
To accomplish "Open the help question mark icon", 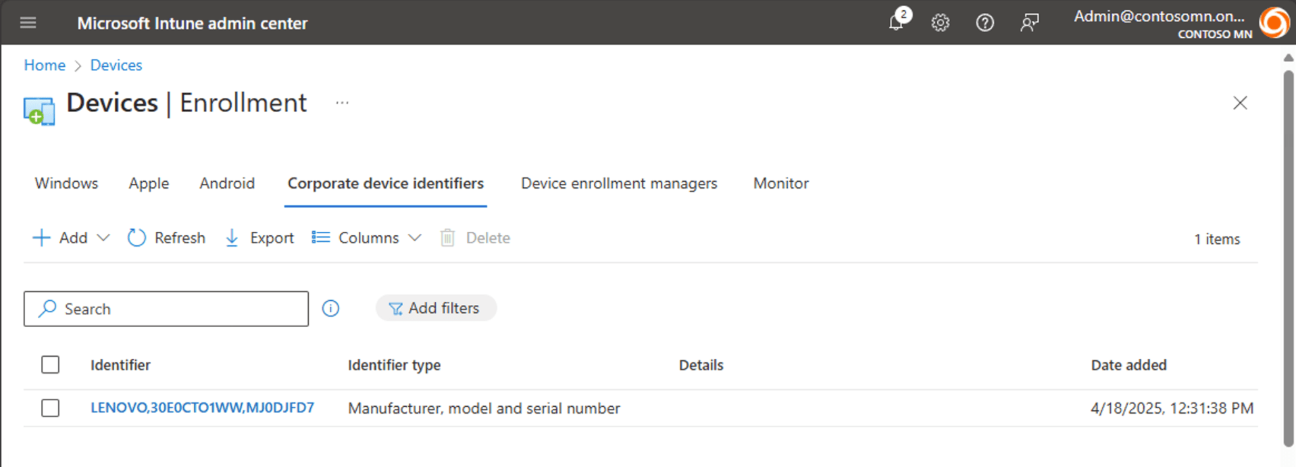I will click(985, 23).
